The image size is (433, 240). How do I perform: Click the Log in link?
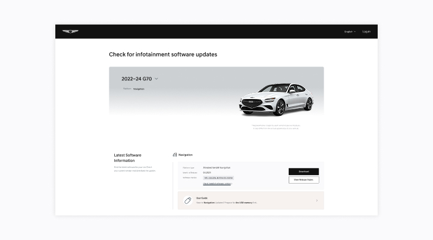pos(366,31)
